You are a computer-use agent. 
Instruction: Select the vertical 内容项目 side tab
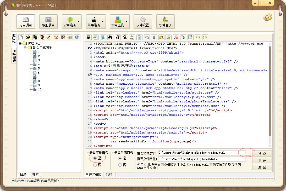pos(14,40)
